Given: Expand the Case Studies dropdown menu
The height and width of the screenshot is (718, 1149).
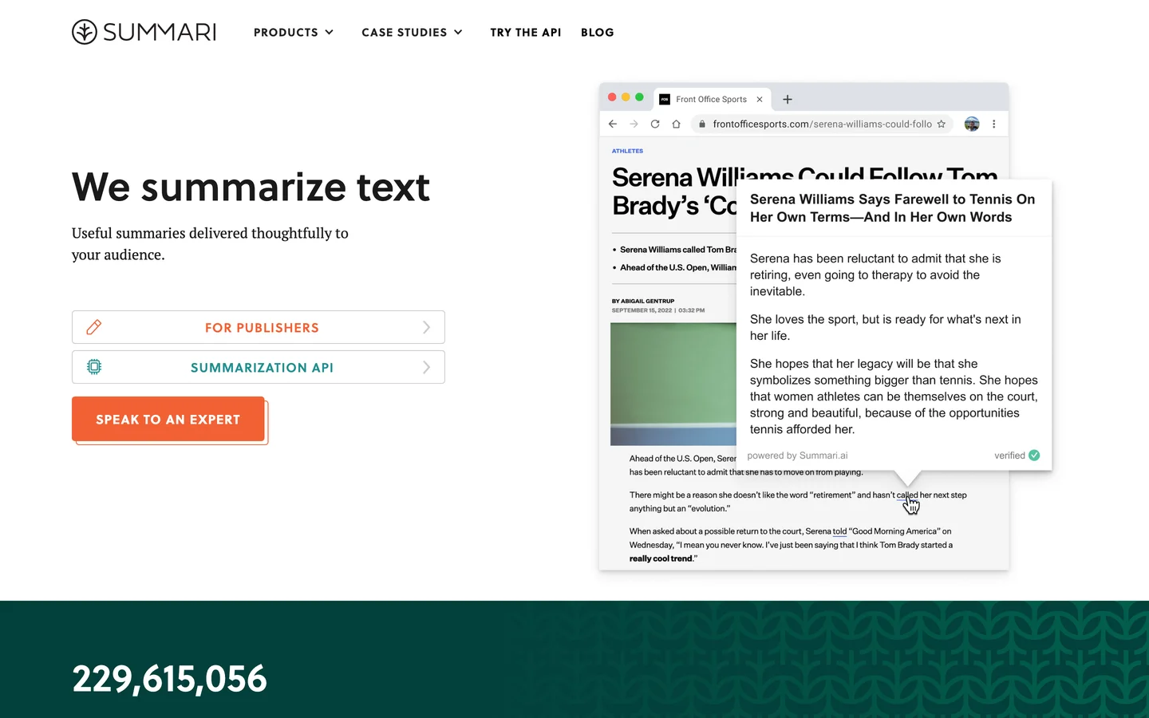Looking at the screenshot, I should point(412,33).
